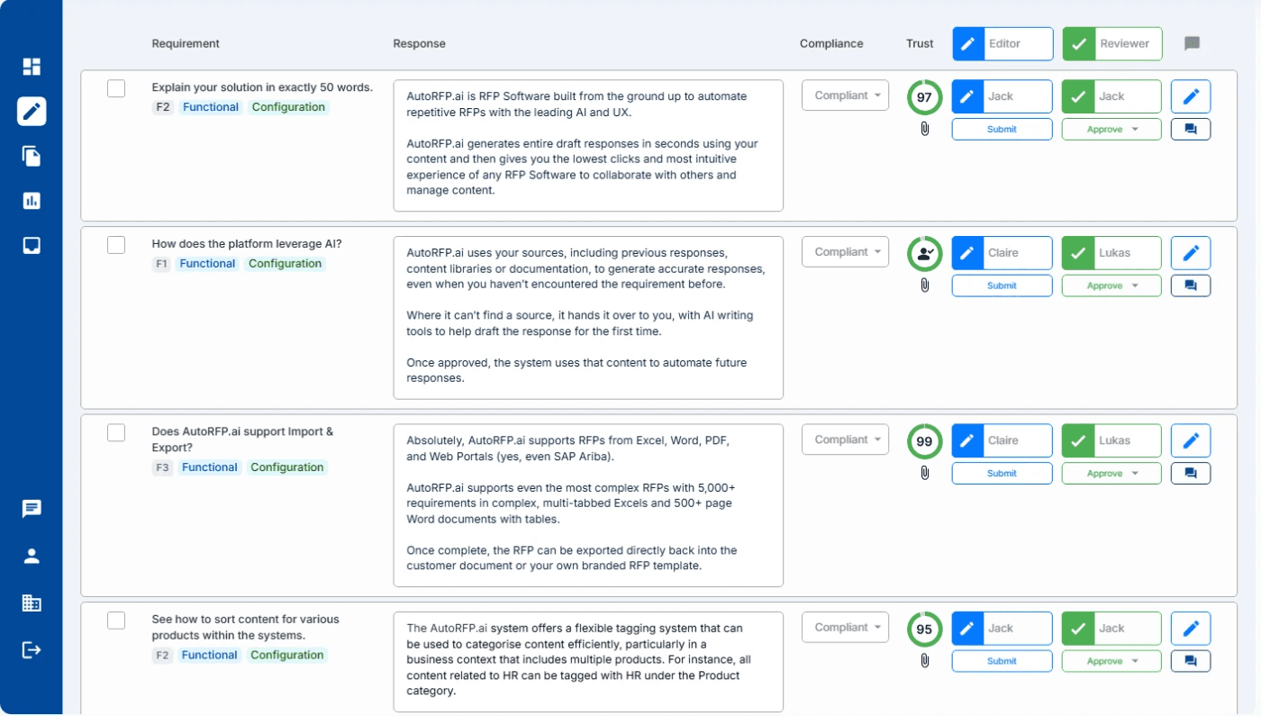This screenshot has width=1261, height=716.
Task: Click the Editor header filter
Action: [x=1002, y=43]
